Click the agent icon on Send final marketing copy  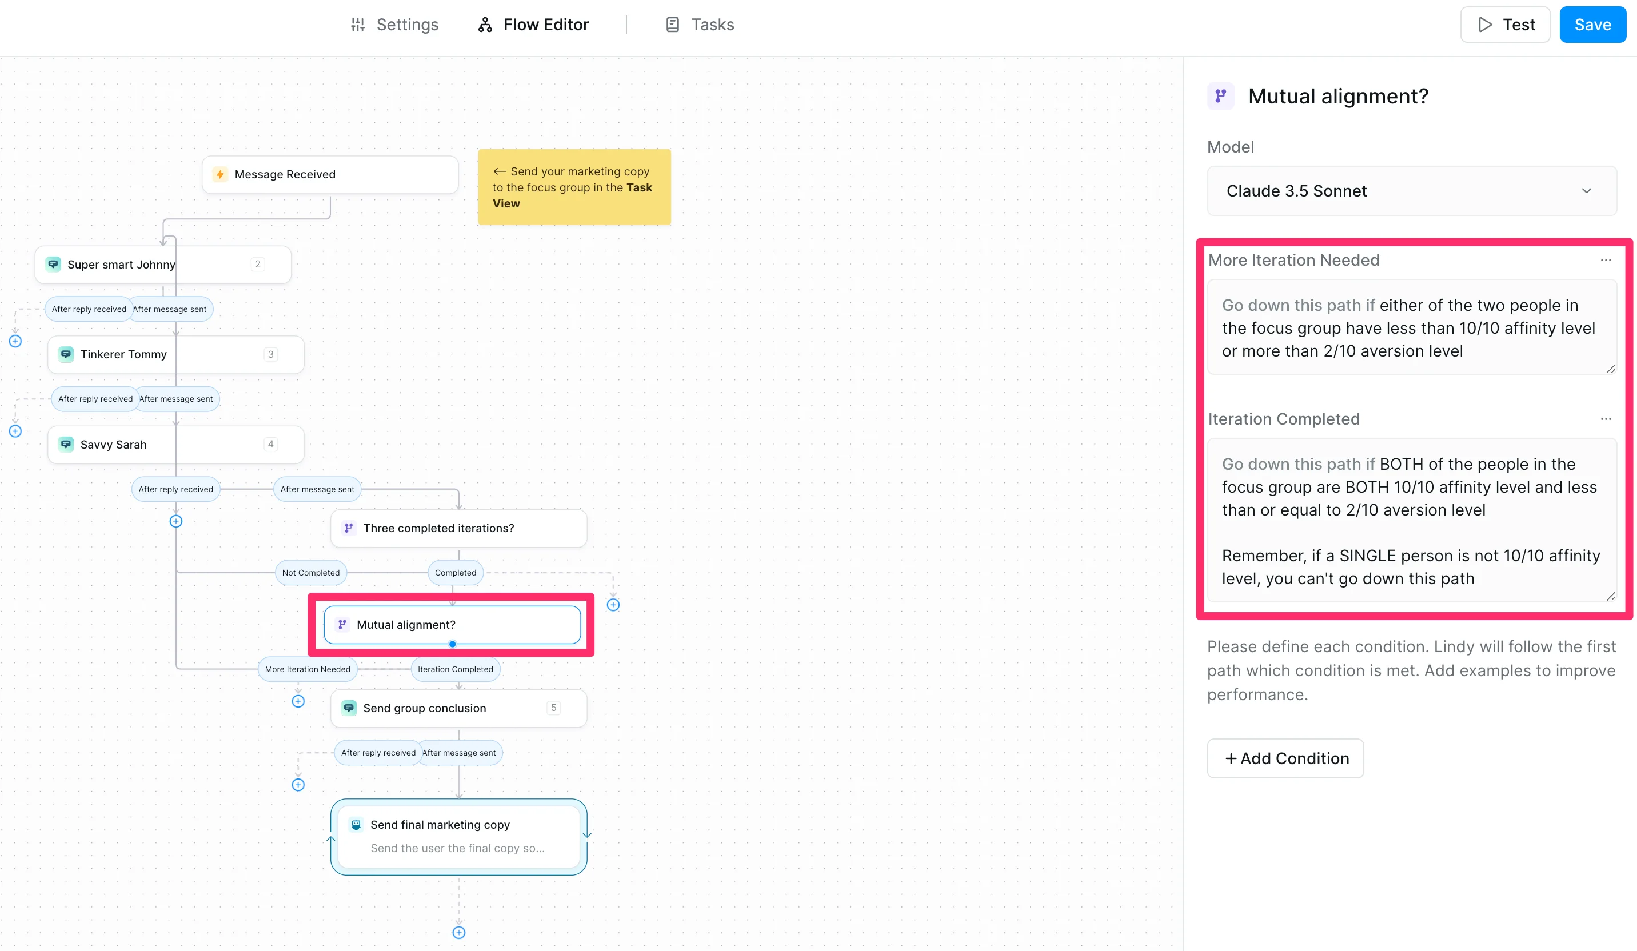coord(356,824)
